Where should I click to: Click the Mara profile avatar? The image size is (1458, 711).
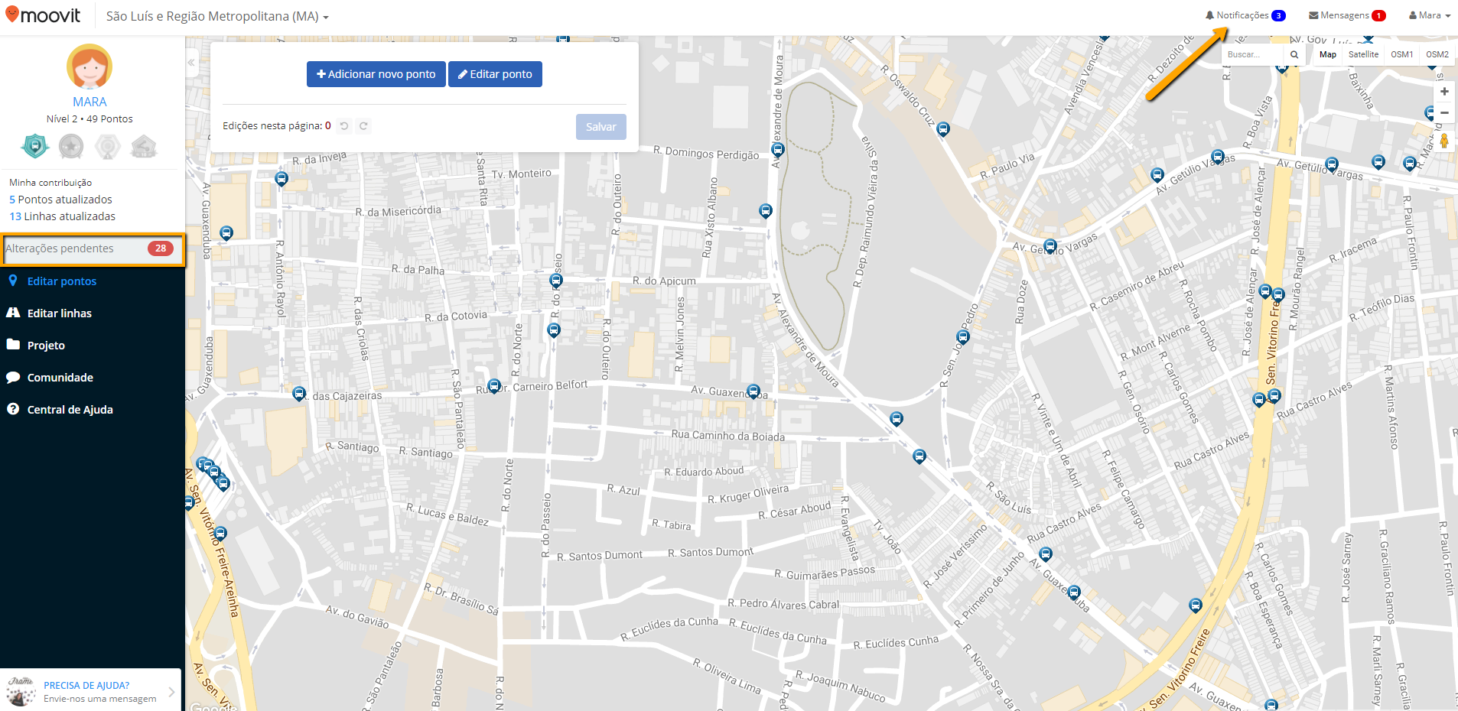89,67
